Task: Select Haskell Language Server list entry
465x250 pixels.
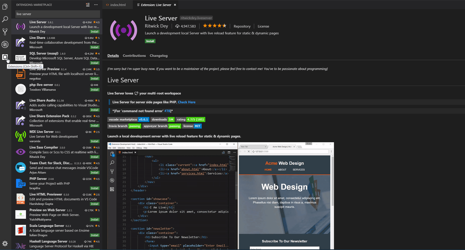Action: [57, 245]
